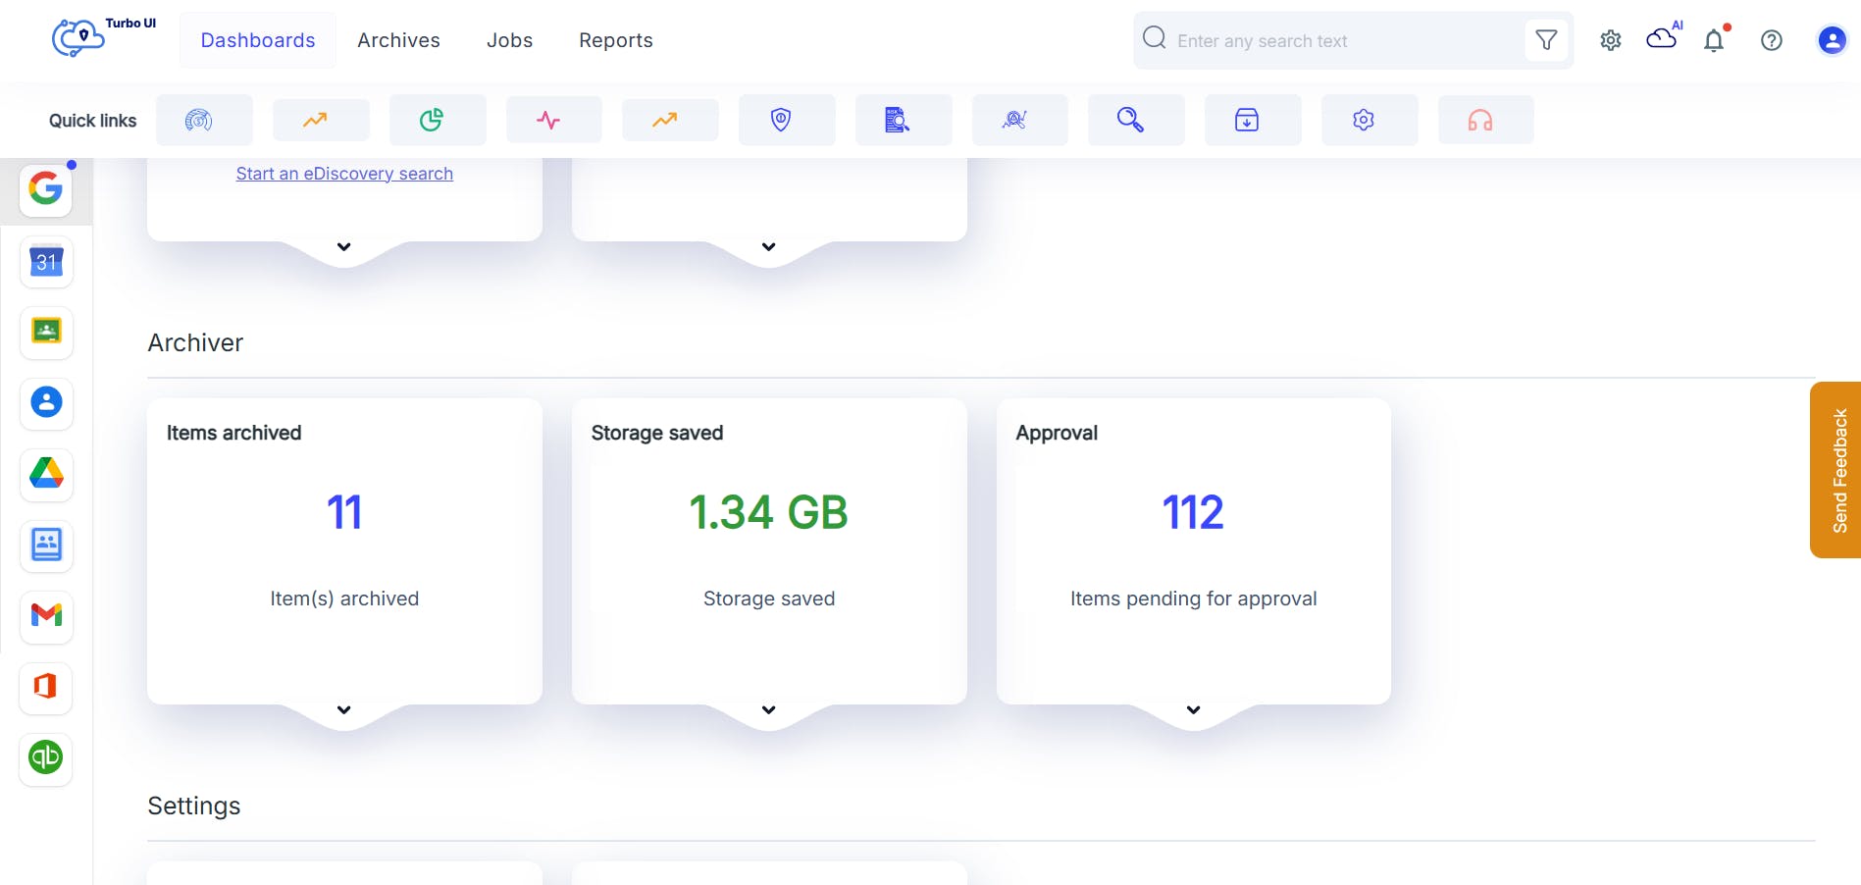Open Gmail from the left sidebar

(x=46, y=616)
